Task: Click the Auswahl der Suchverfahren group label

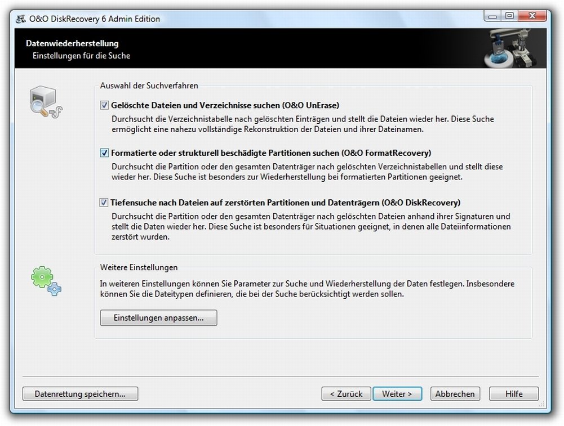Action: tap(149, 86)
